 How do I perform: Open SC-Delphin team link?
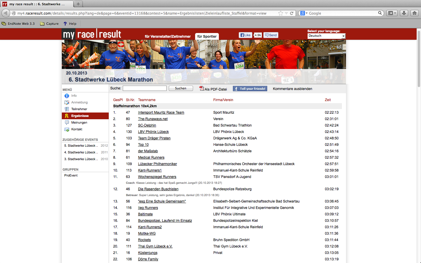click(147, 125)
